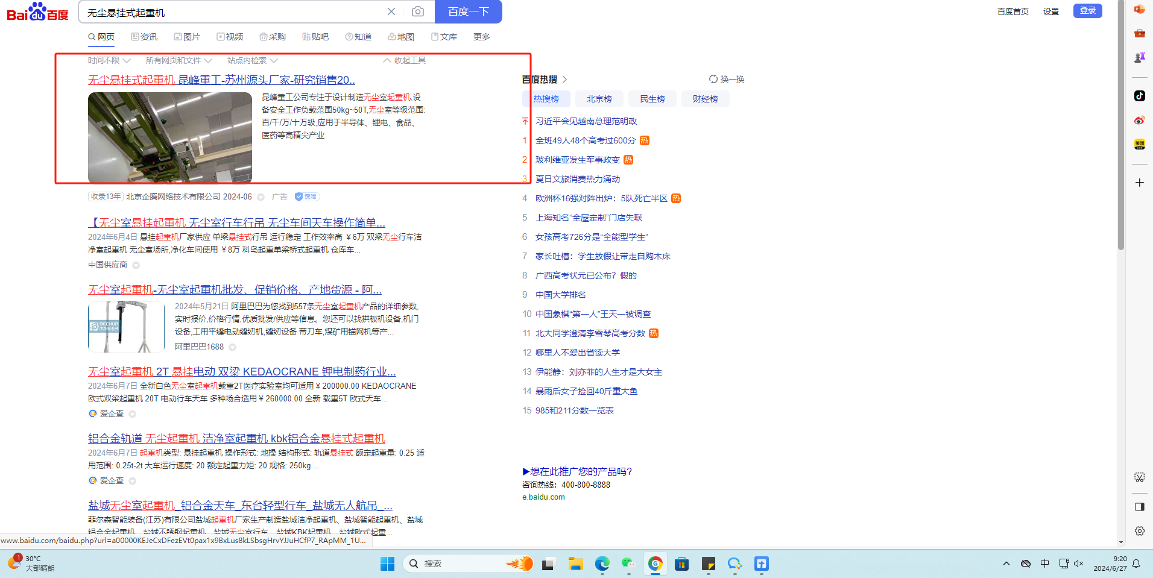Clear the search box with X icon

coord(391,11)
